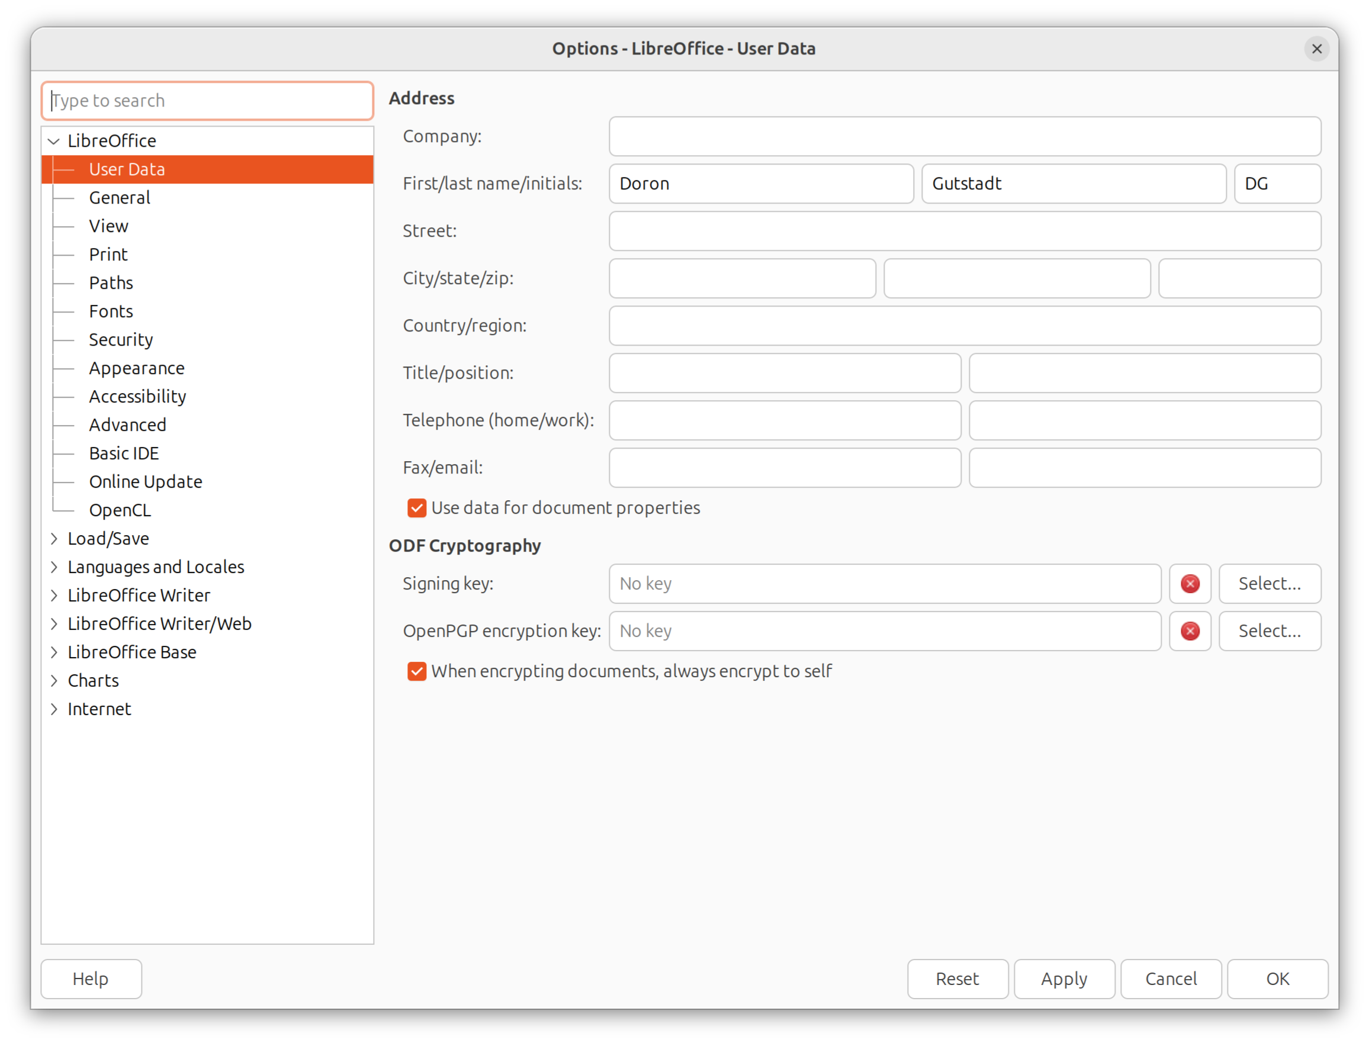Open the Fonts options page
The height and width of the screenshot is (1043, 1369).
click(111, 311)
